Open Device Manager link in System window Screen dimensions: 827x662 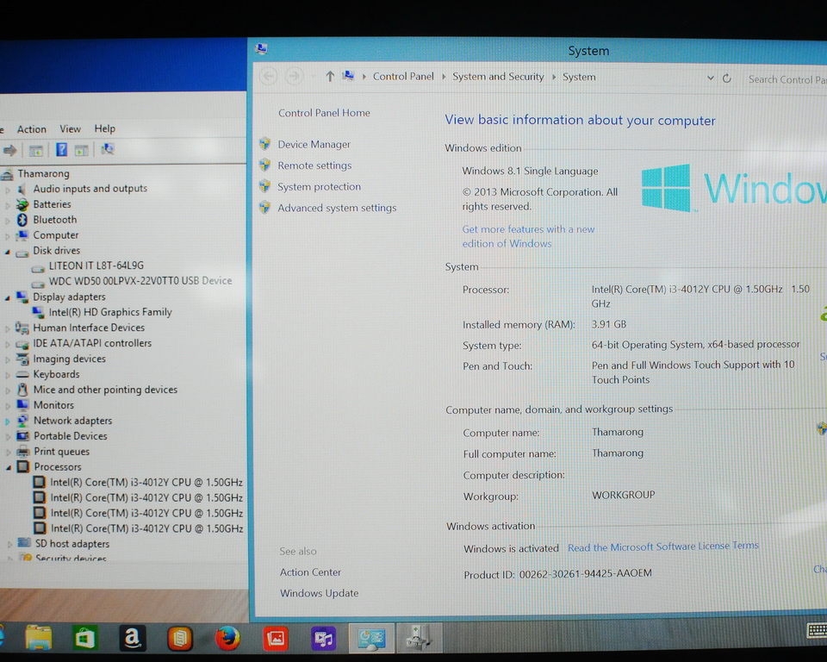314,145
